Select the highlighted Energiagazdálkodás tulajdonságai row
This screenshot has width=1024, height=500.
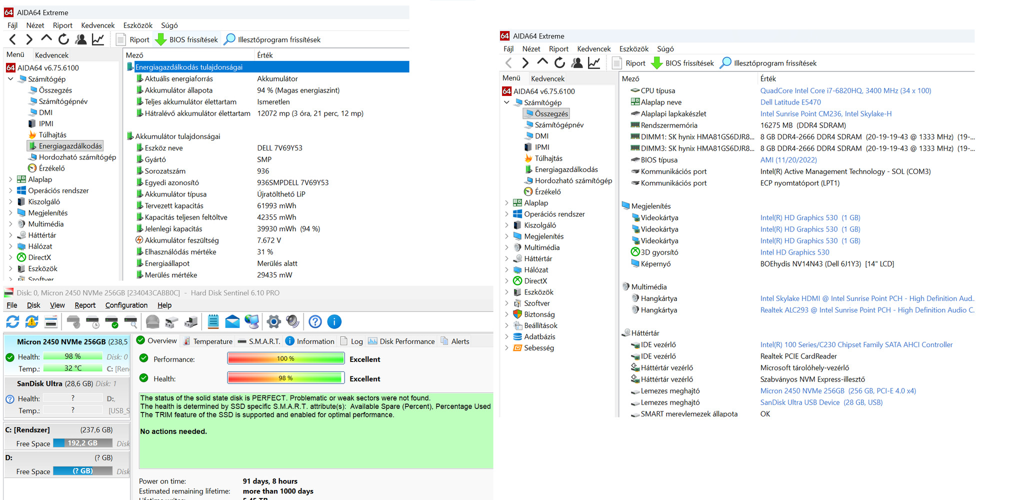pyautogui.click(x=267, y=67)
